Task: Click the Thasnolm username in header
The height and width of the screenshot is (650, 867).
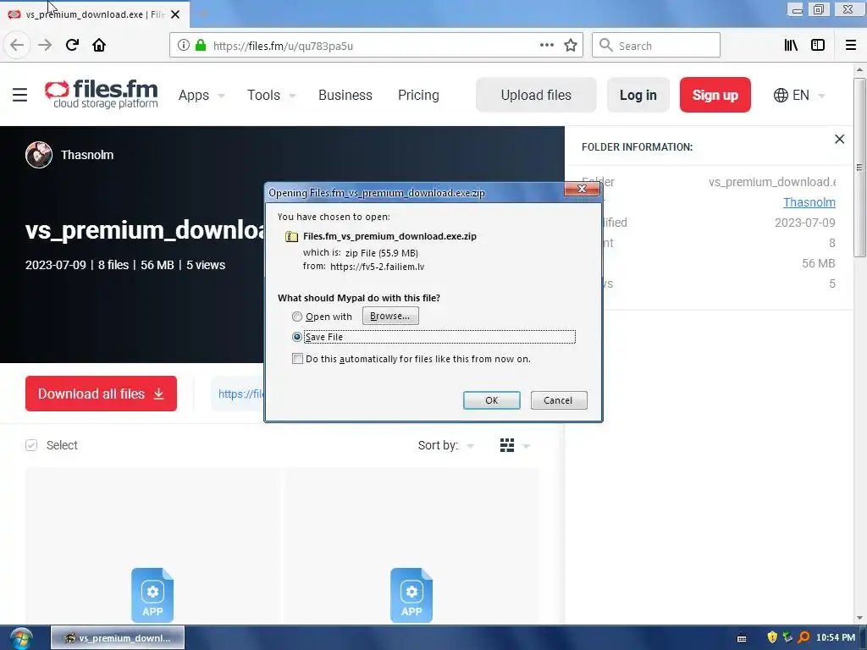Action: [x=87, y=155]
